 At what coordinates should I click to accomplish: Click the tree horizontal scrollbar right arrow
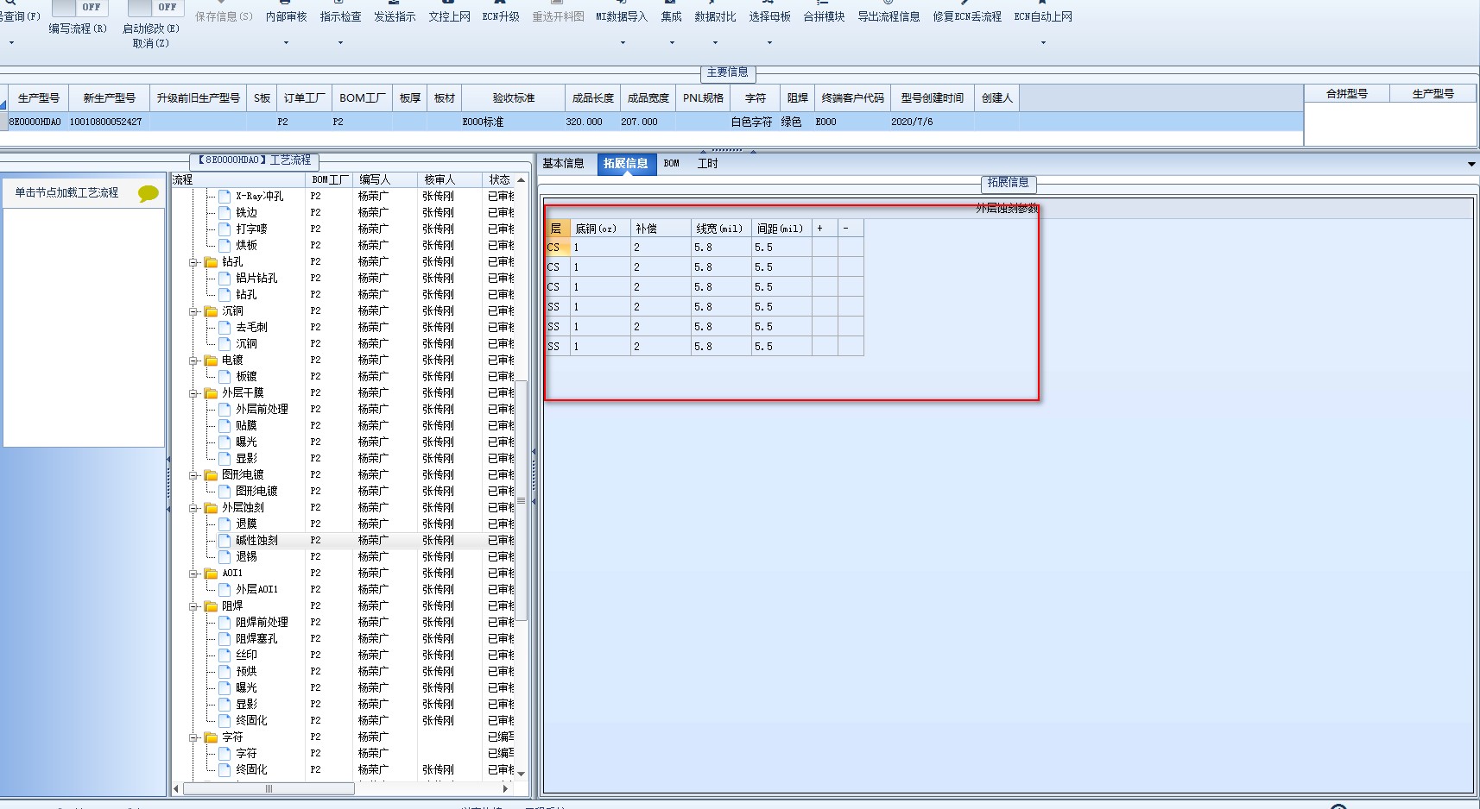(505, 788)
